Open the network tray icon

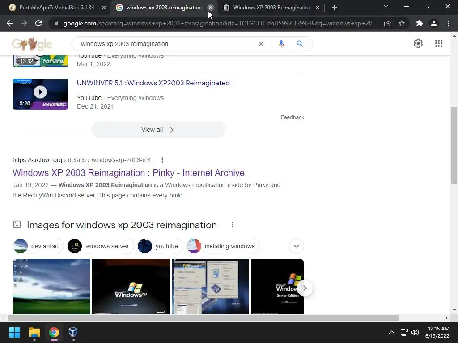tap(404, 332)
